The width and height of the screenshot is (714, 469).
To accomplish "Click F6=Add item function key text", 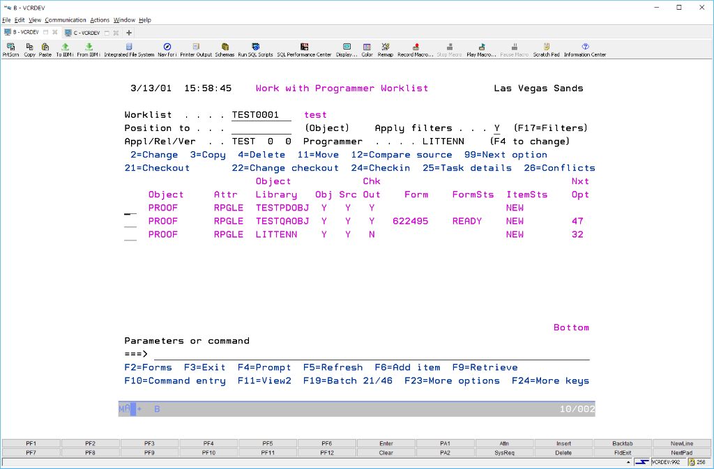I will click(407, 367).
